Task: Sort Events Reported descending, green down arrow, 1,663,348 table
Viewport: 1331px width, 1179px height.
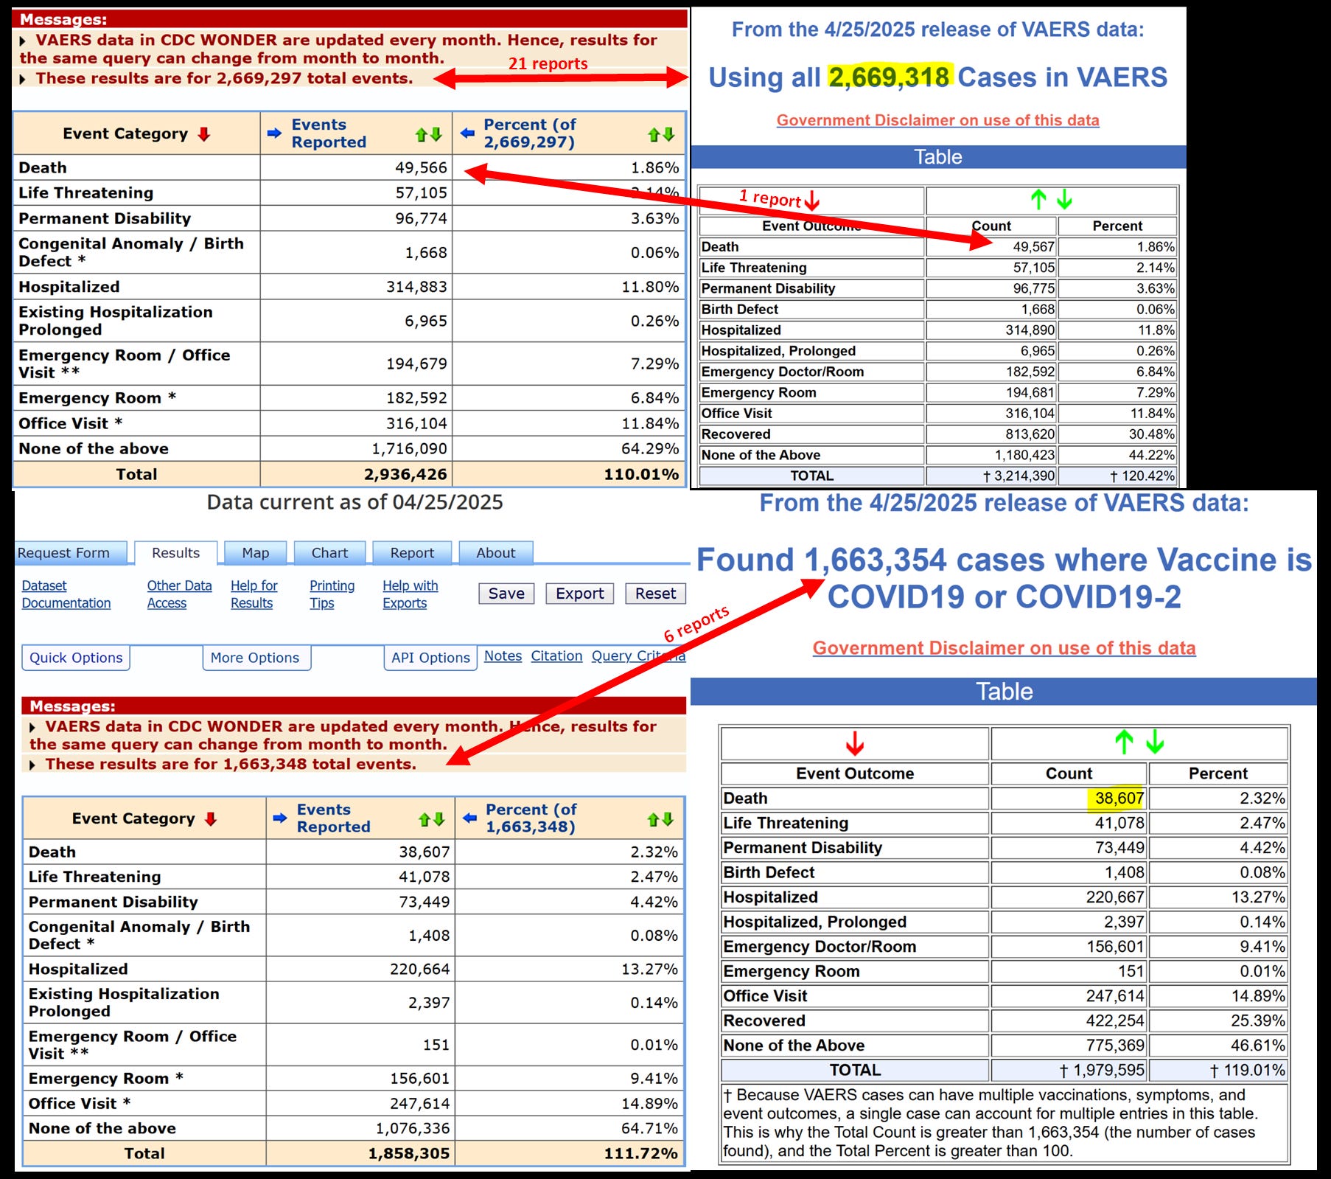Action: click(x=439, y=819)
